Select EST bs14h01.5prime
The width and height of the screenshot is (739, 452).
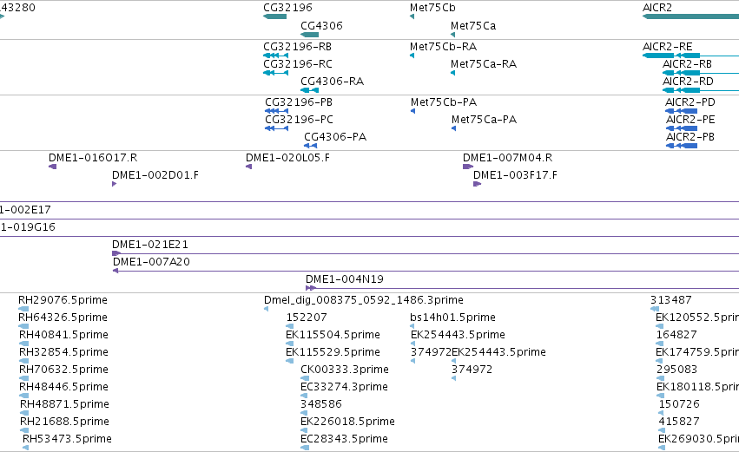point(452,318)
